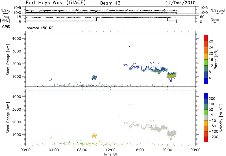Pick the Power colorbar segment between 8 and 12
The image size is (226, 156).
click(206, 68)
